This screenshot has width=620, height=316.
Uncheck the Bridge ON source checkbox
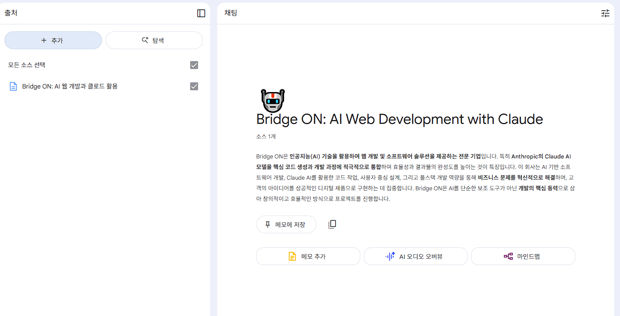pyautogui.click(x=194, y=86)
